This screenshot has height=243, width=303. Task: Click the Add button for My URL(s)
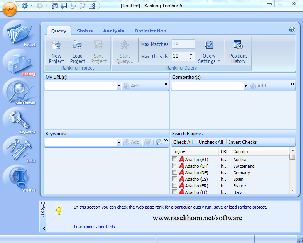(131, 86)
